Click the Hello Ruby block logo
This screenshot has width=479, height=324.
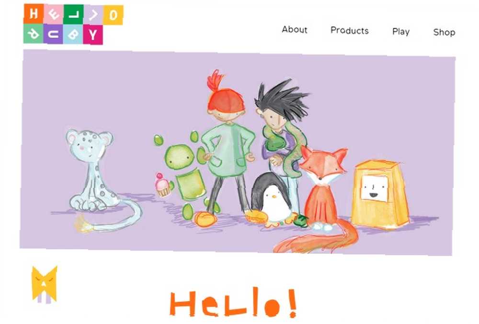coord(73,24)
